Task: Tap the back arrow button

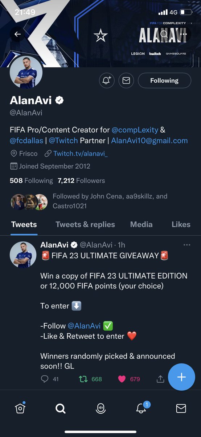Action: pyautogui.click(x=17, y=35)
